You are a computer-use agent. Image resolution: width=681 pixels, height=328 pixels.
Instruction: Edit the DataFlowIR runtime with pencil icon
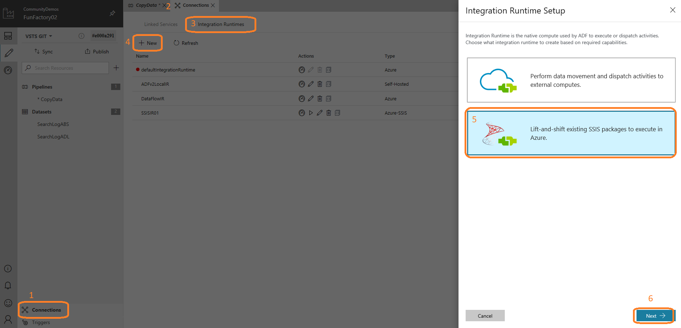click(x=311, y=99)
